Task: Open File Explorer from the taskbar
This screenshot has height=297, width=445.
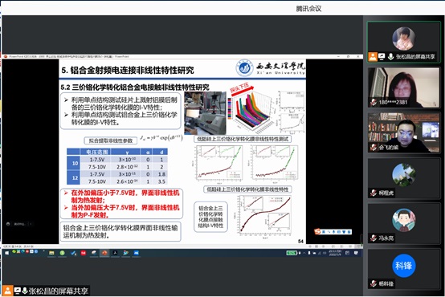Action: pyautogui.click(x=51, y=253)
